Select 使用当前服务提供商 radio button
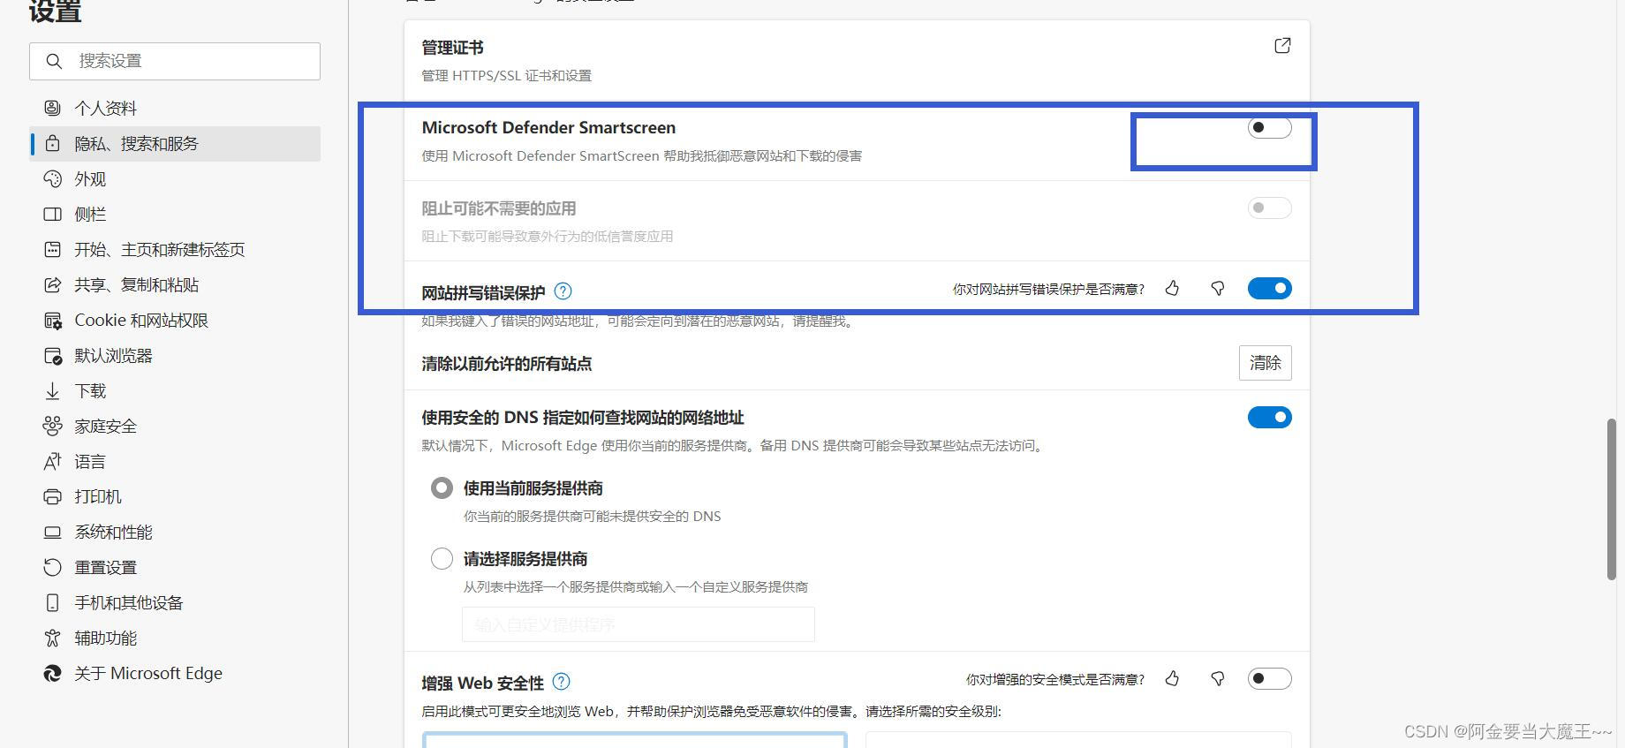The height and width of the screenshot is (748, 1625). pos(442,487)
